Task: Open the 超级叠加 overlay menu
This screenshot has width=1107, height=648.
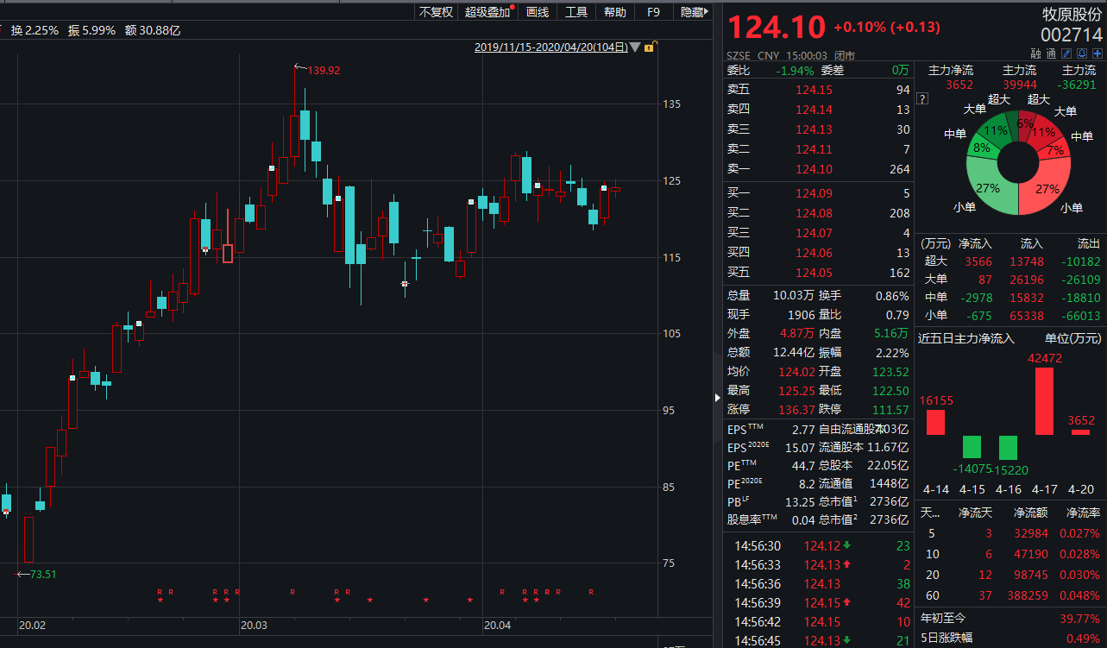Action: 488,12
